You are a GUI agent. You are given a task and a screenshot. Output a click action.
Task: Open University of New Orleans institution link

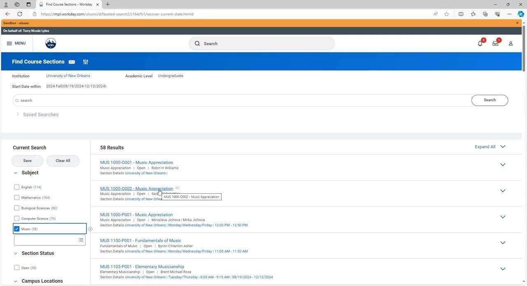(x=68, y=76)
